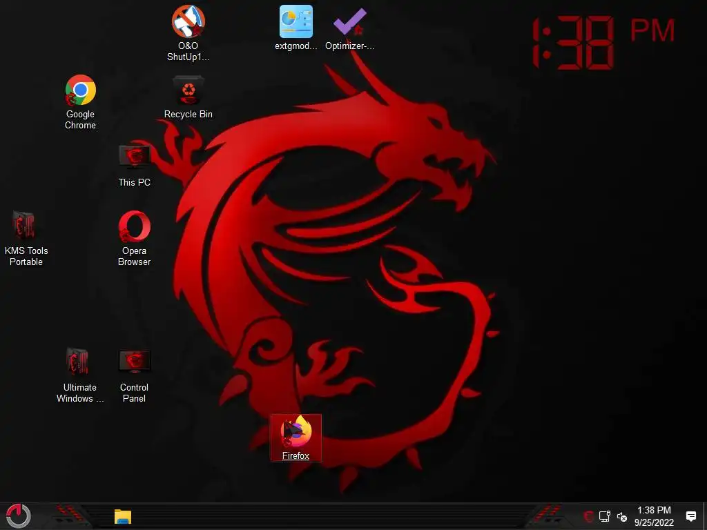Open the network status tray icon

click(x=605, y=516)
